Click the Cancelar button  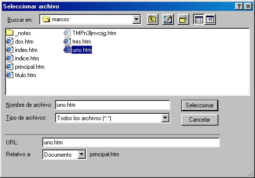[200, 120]
